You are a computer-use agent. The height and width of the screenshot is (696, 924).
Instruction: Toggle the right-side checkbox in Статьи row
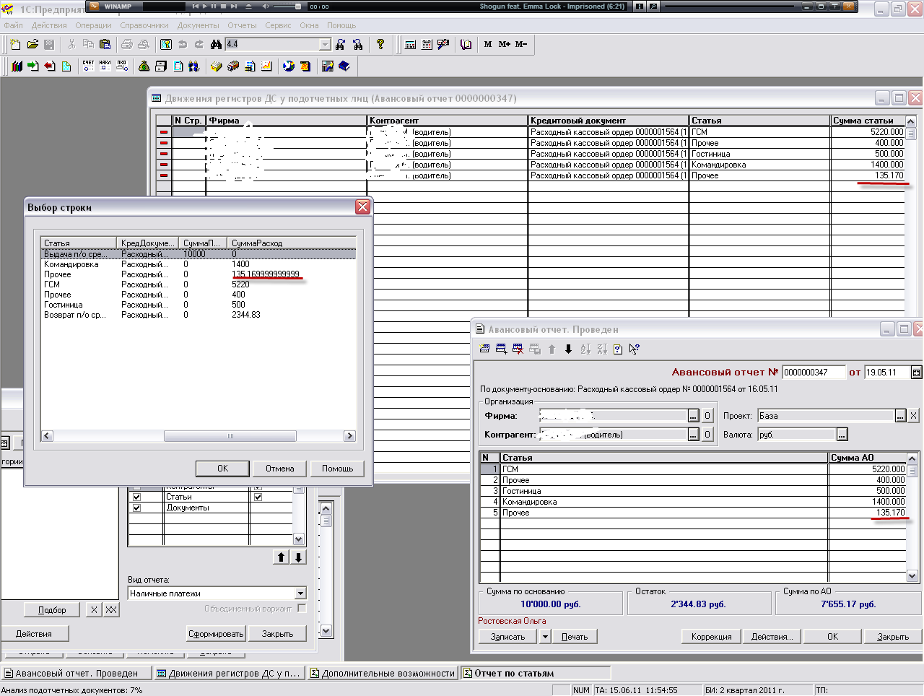tap(258, 497)
